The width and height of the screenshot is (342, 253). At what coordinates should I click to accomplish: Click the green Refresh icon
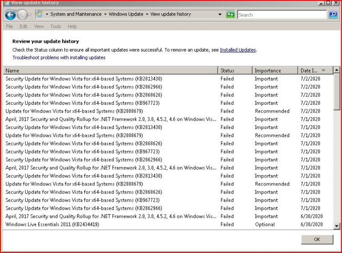(230, 15)
